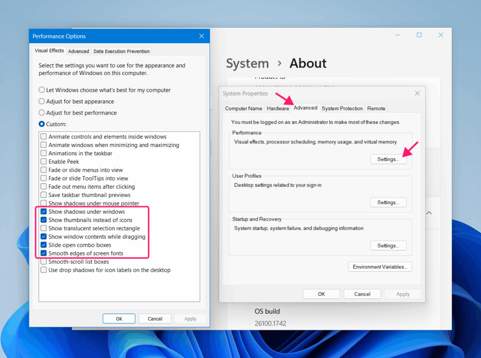The width and height of the screenshot is (481, 358).
Task: Open Remote tab in System Properties
Action: tap(376, 108)
